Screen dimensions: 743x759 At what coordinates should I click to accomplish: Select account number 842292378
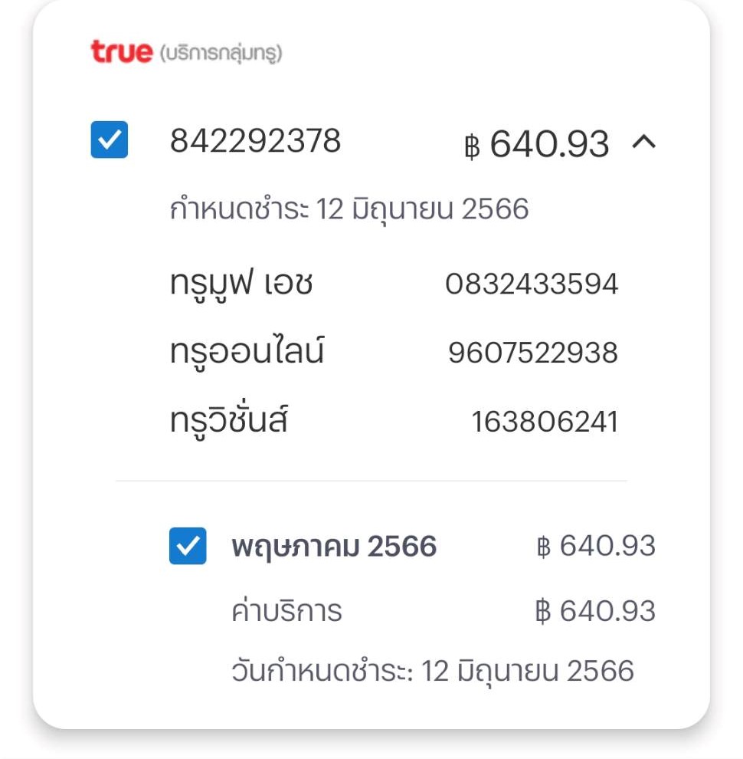pos(255,141)
